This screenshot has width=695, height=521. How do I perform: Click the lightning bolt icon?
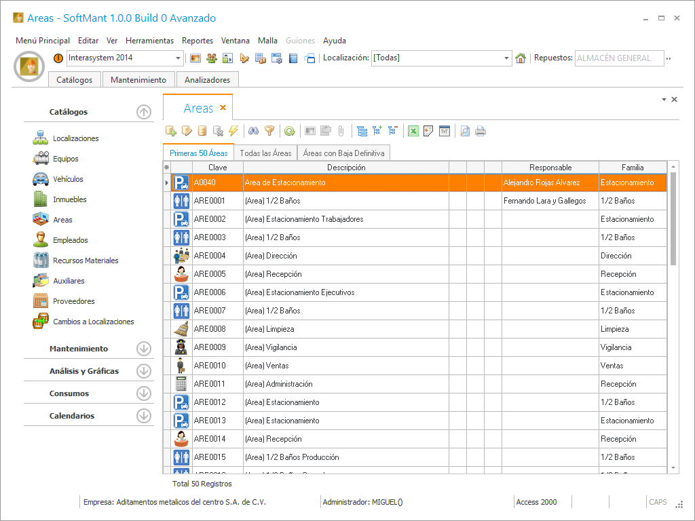[x=233, y=131]
